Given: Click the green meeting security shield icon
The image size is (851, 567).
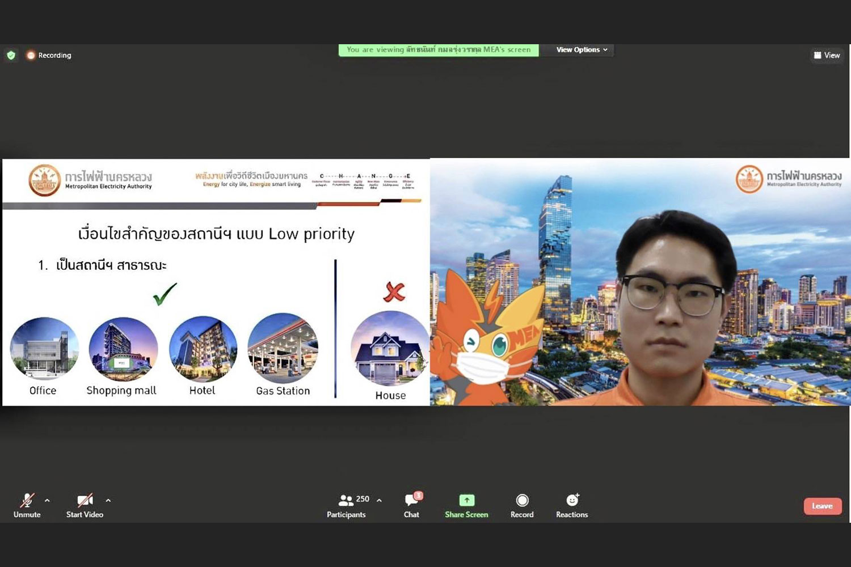Looking at the screenshot, I should (11, 55).
